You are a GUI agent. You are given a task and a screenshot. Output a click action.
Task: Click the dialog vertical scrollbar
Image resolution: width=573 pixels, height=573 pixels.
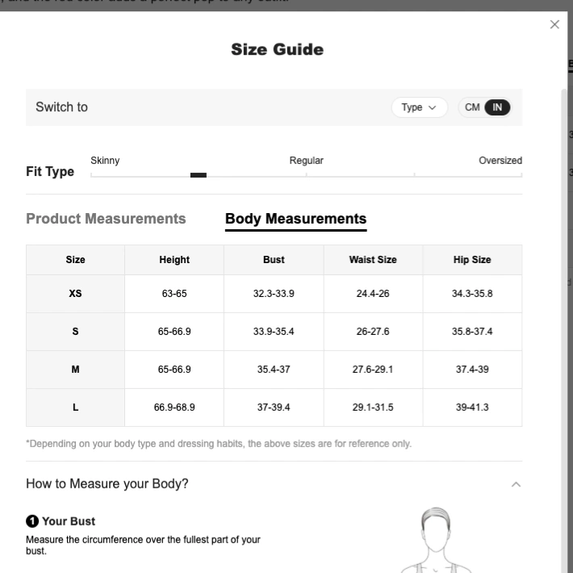pyautogui.click(x=564, y=329)
